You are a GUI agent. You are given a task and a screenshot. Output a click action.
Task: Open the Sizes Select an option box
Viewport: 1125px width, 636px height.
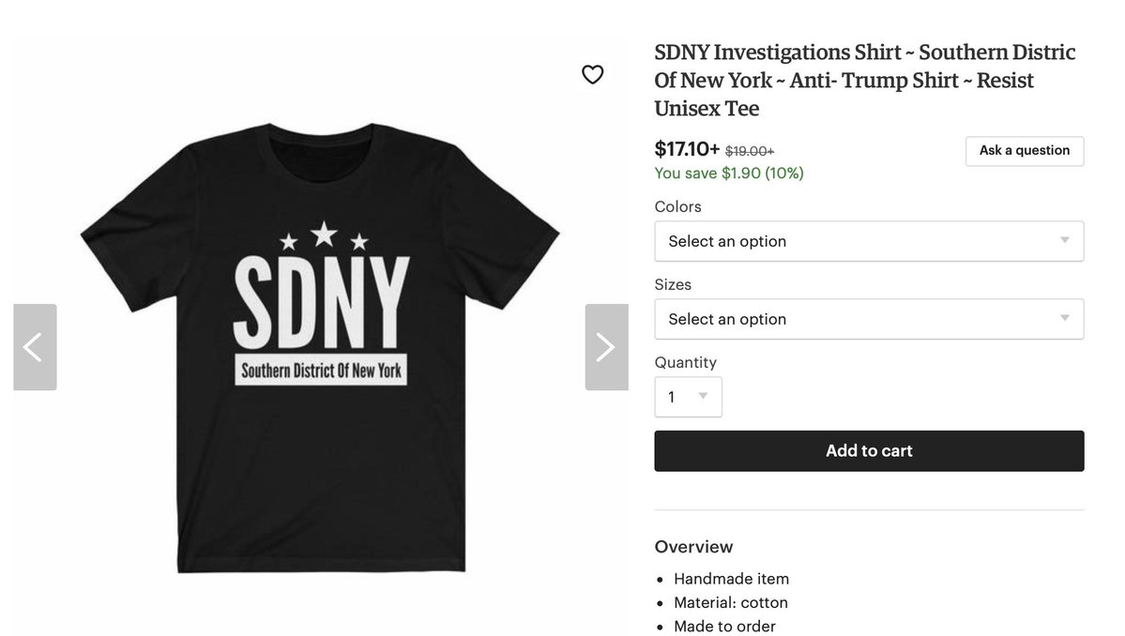pyautogui.click(x=869, y=319)
